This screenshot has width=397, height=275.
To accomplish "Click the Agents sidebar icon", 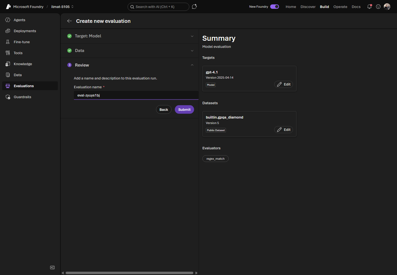I will pyautogui.click(x=8, y=20).
